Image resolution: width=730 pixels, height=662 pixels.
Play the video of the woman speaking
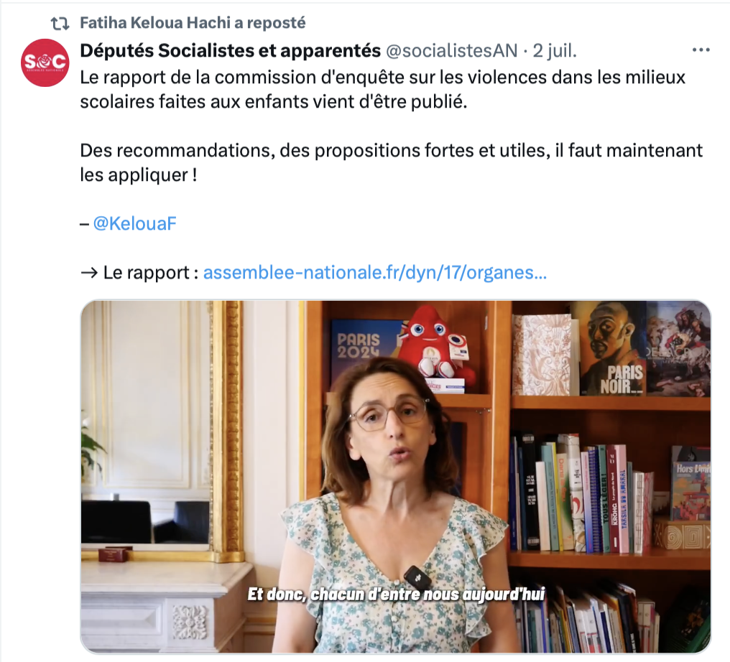coord(396,477)
